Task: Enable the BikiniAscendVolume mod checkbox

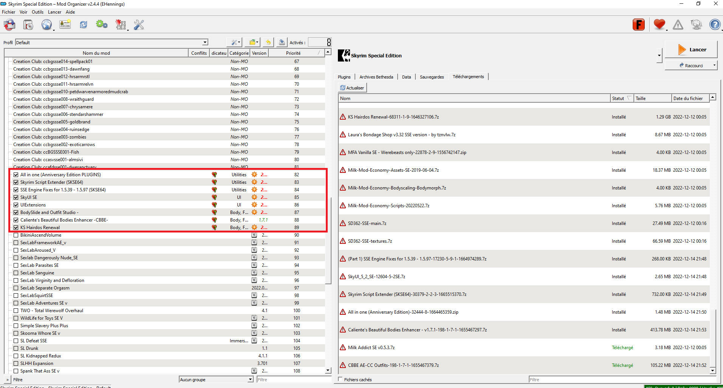Action: point(16,235)
